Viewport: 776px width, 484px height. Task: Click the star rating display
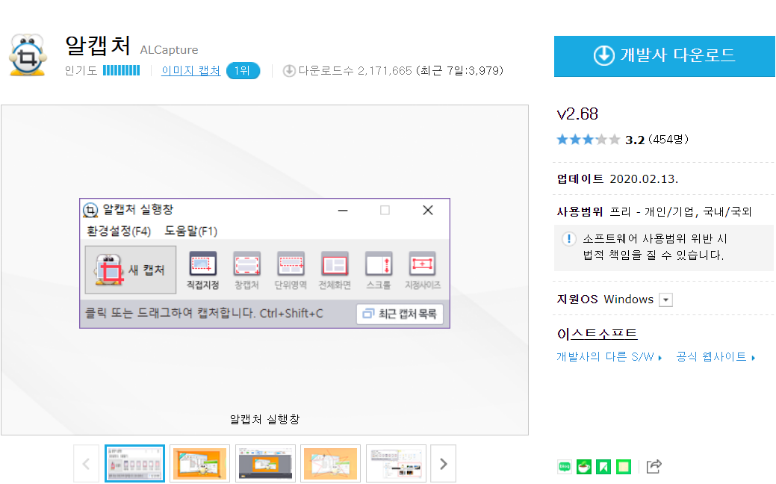point(588,140)
